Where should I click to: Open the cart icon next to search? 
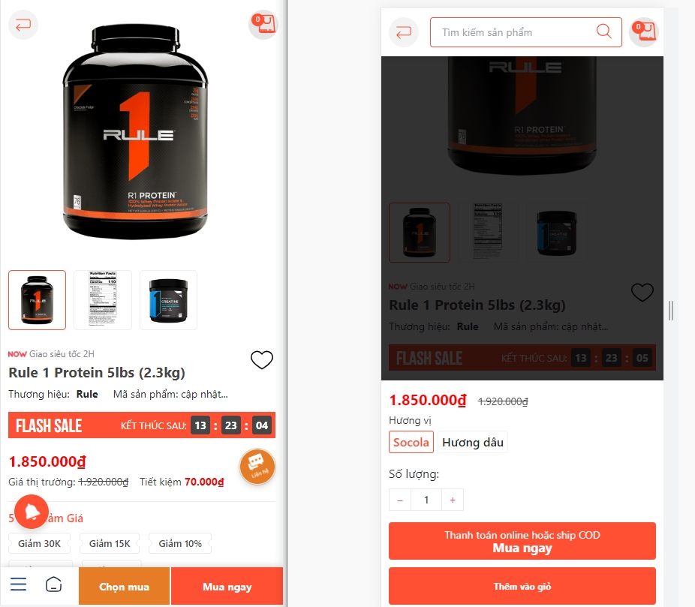[643, 32]
